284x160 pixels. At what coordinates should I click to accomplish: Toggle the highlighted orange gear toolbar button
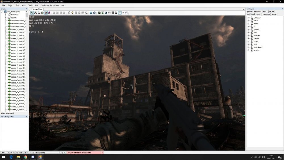[46, 13]
